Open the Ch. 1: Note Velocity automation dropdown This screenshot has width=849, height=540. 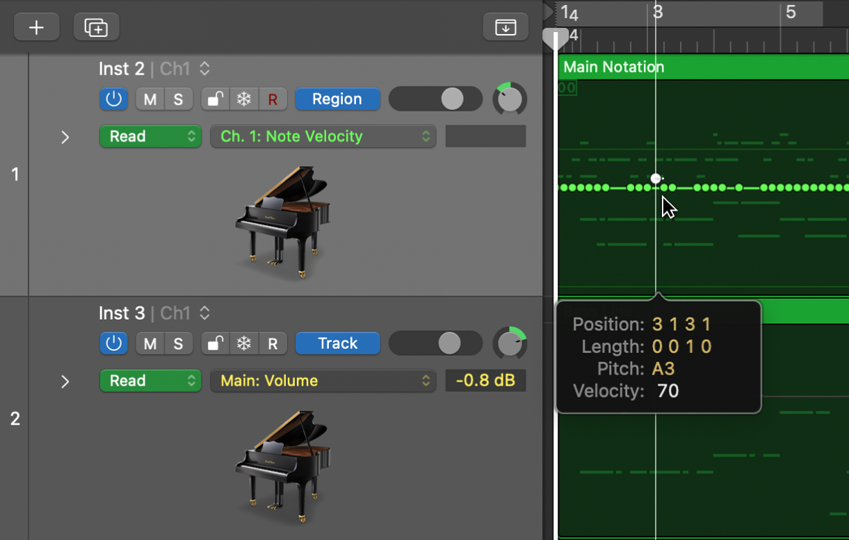point(323,136)
